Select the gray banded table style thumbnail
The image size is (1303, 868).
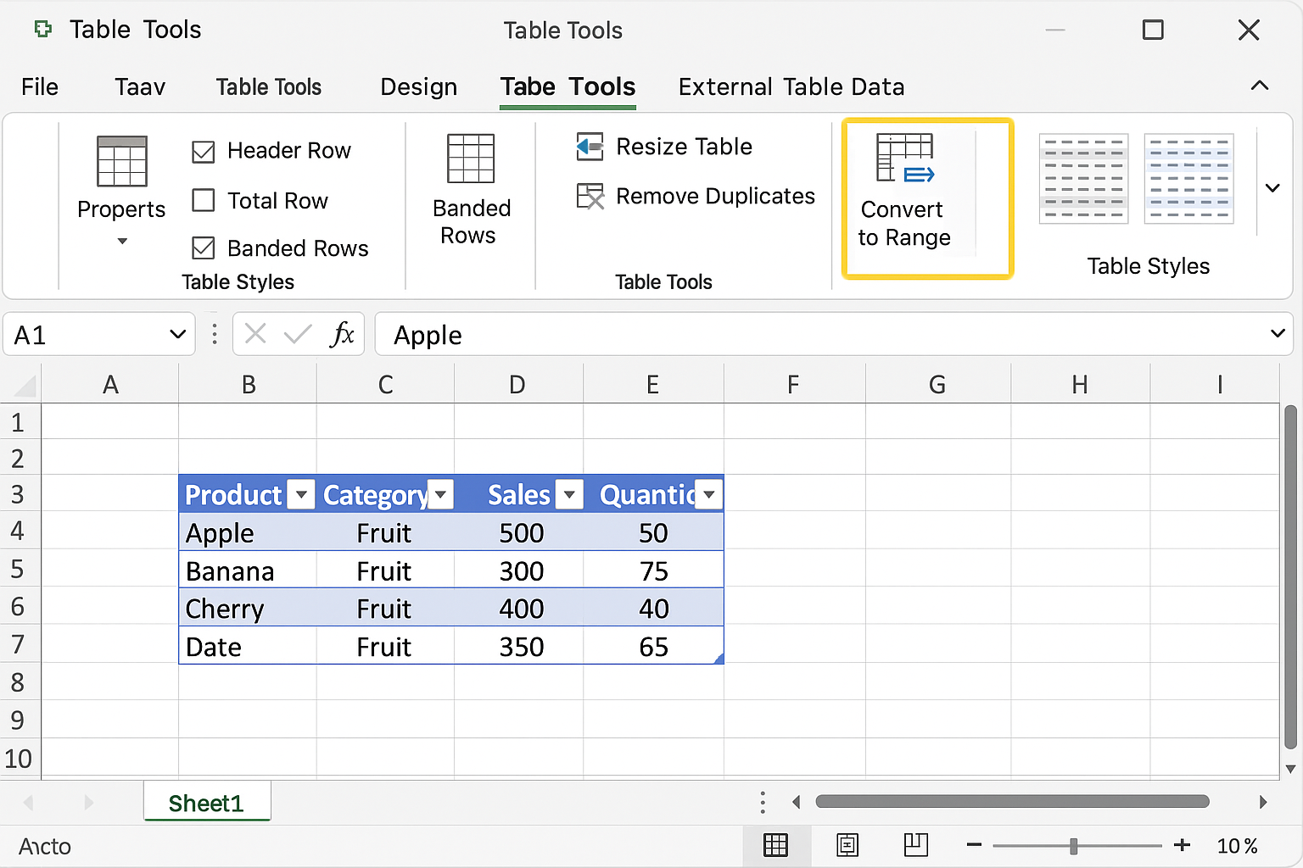[x=1083, y=179]
